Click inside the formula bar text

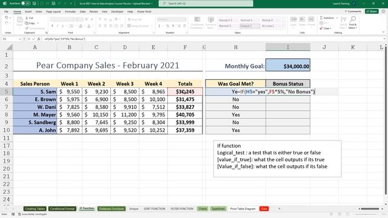pos(65,39)
